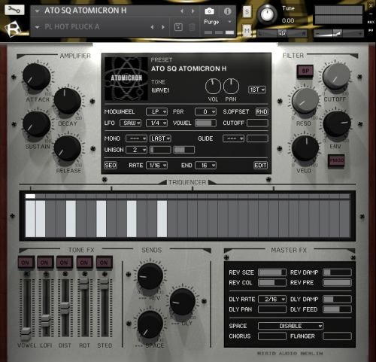Image resolution: width=376 pixels, height=362 pixels.
Task: Click the Decay knob
Action: click(68, 101)
